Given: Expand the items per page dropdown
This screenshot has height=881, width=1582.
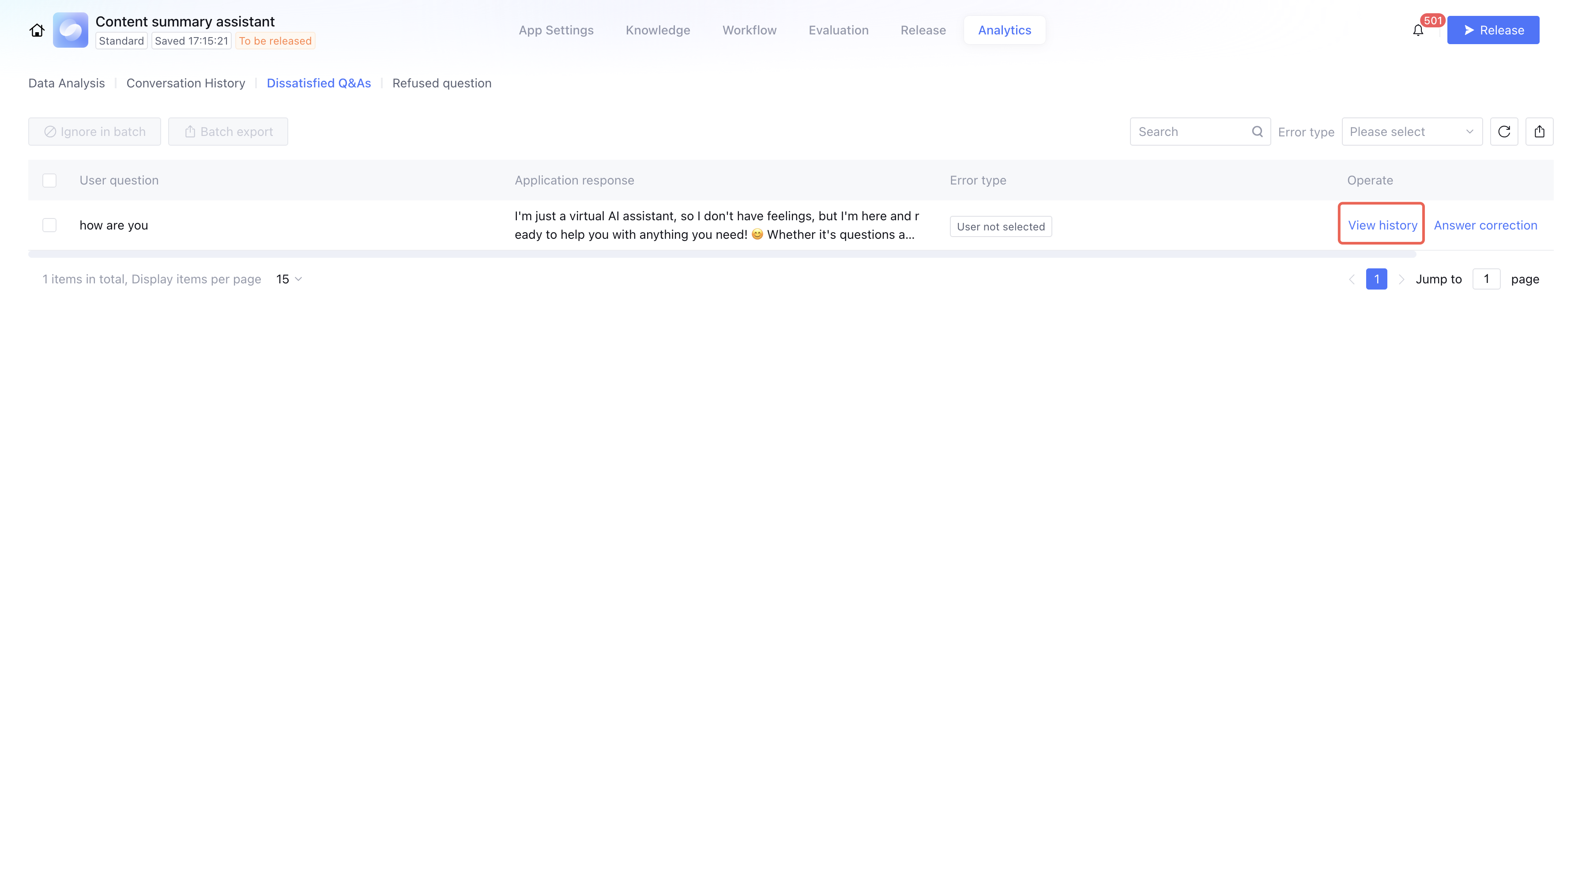Looking at the screenshot, I should (x=289, y=279).
